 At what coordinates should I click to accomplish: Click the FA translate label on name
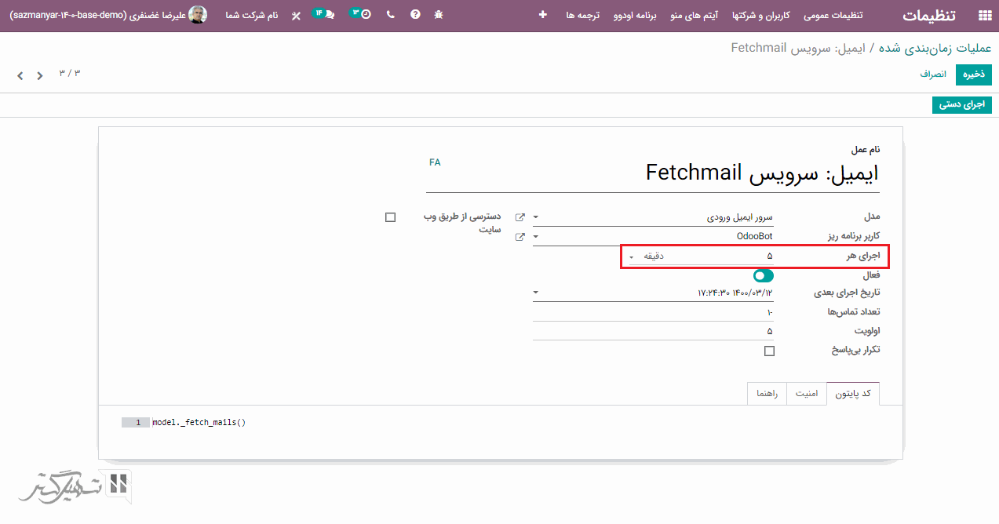[435, 162]
